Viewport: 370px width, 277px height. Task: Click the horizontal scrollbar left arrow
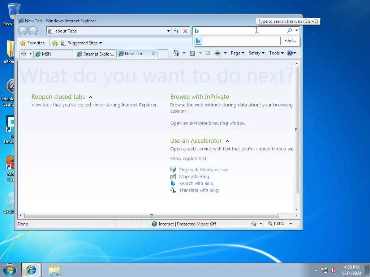click(x=21, y=215)
